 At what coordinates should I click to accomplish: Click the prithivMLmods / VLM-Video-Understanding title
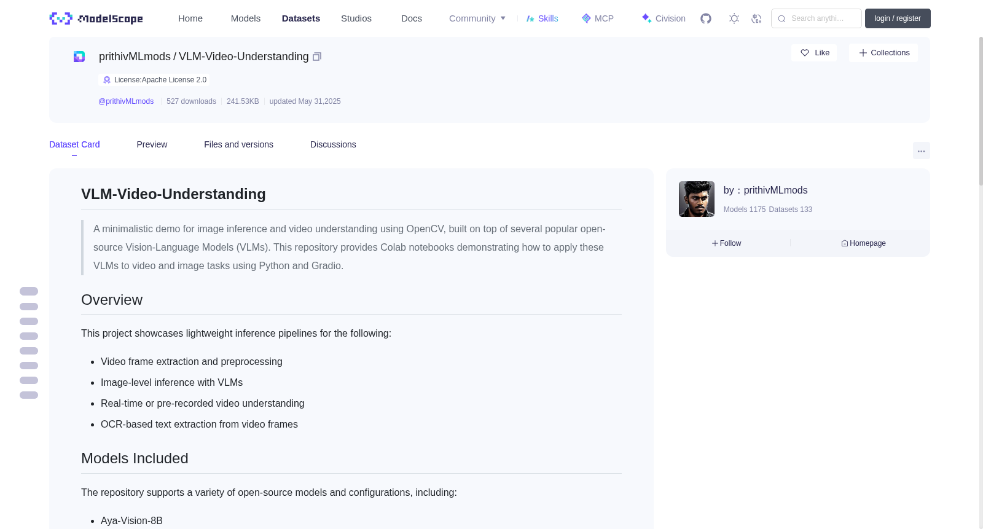204,57
